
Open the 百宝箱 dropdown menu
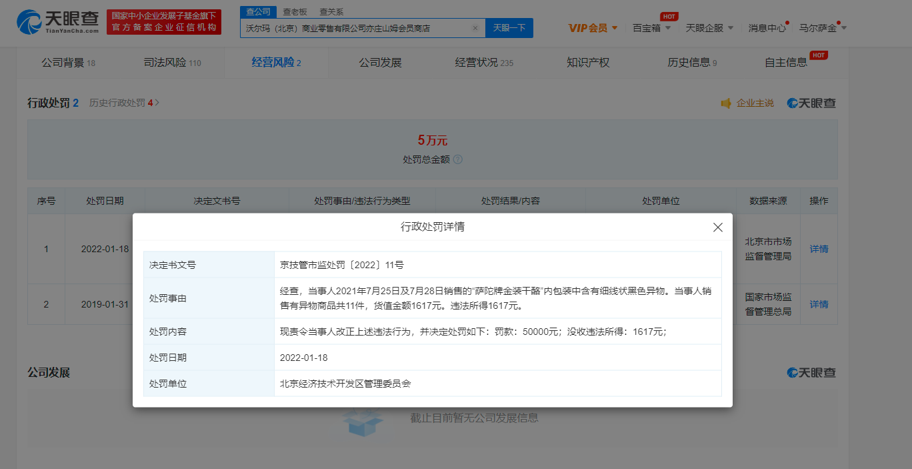651,28
